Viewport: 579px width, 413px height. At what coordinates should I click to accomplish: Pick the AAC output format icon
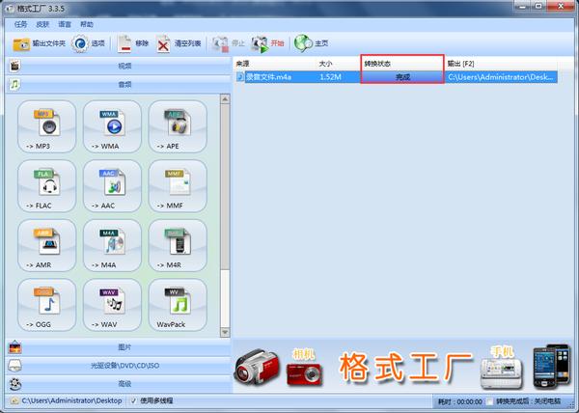pos(112,185)
